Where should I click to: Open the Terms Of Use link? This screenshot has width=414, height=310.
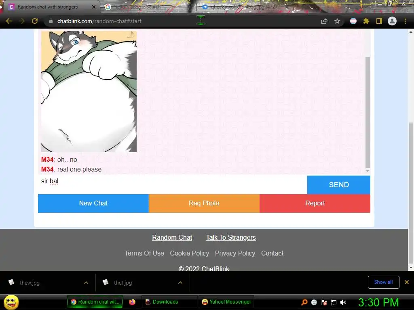[144, 253]
